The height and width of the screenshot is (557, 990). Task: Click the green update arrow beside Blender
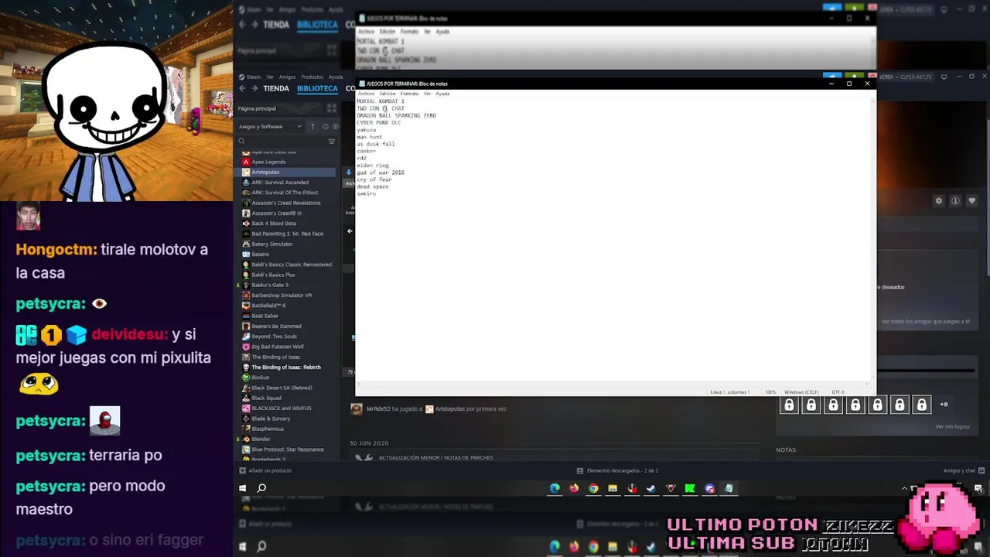pyautogui.click(x=238, y=439)
